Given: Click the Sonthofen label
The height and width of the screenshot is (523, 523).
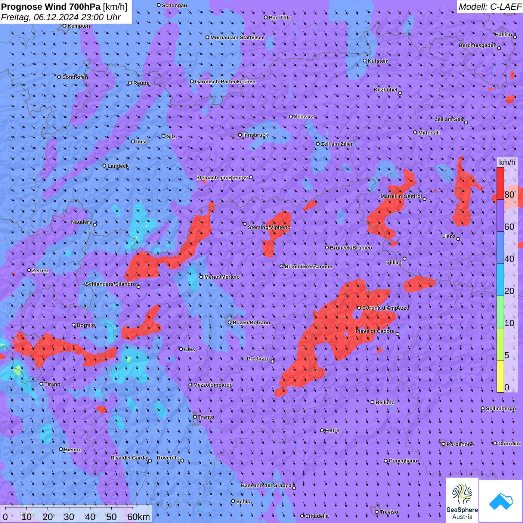Looking at the screenshot, I should pyautogui.click(x=75, y=77).
